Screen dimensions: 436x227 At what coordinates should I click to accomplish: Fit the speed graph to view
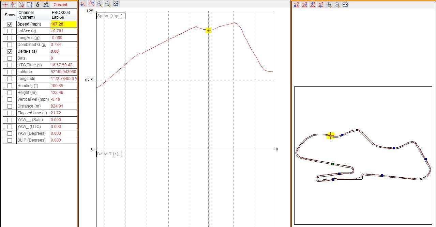[x=116, y=4]
